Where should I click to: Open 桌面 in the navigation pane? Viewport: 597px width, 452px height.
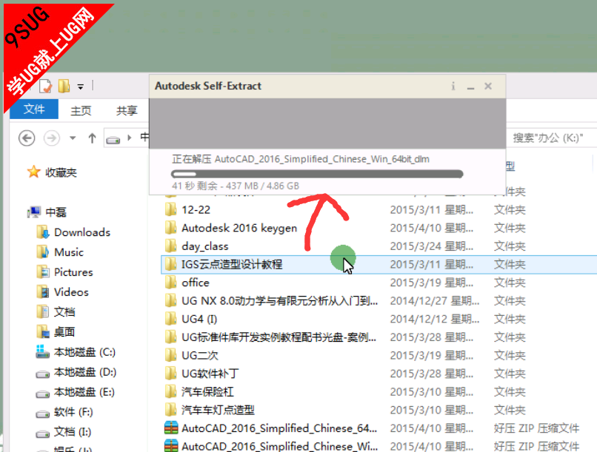56,332
